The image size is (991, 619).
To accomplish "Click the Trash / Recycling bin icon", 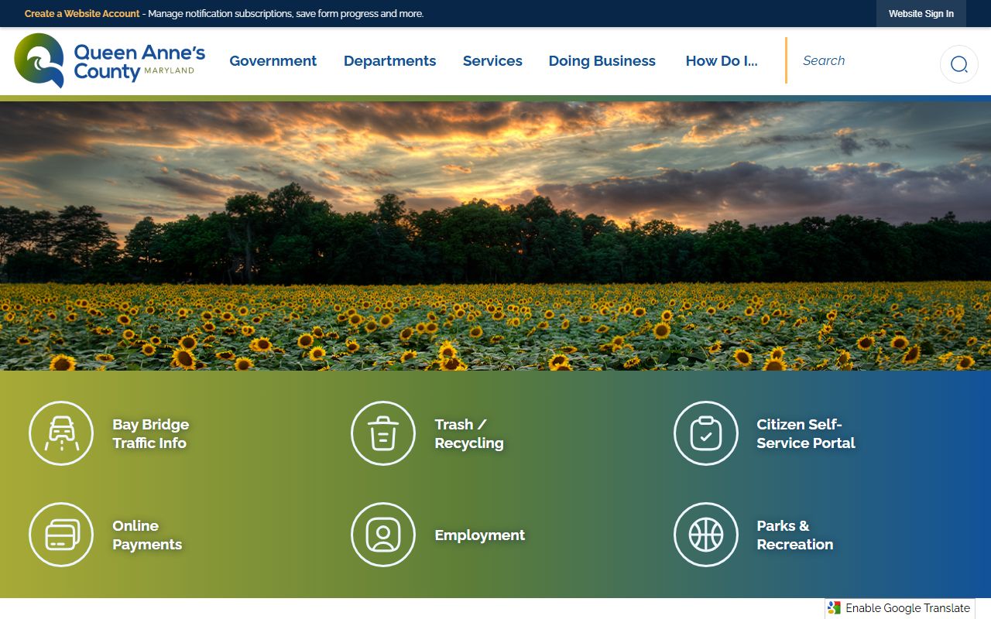I will pos(383,433).
